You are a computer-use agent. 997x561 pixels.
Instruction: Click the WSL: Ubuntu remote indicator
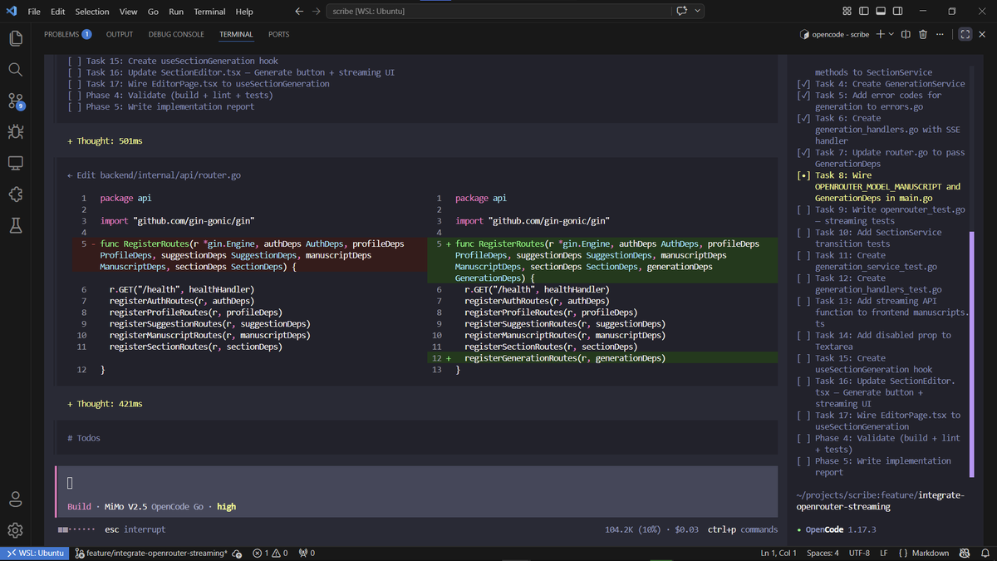[35, 553]
